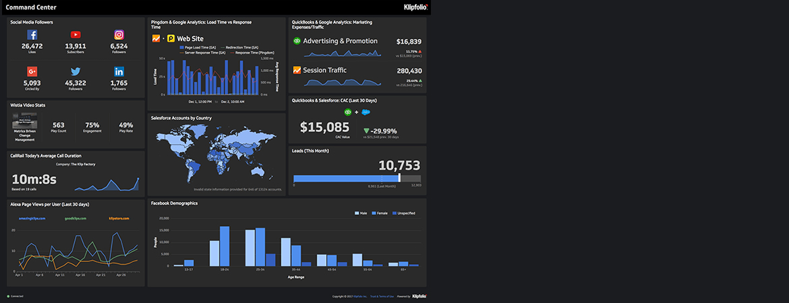
Task: Click QuickBooks icon next to Advertising & Promotion
Action: tap(297, 41)
